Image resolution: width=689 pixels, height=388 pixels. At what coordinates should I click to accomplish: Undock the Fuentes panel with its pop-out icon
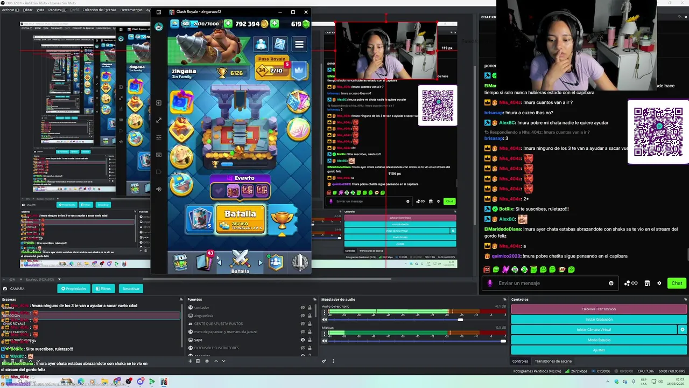(314, 299)
